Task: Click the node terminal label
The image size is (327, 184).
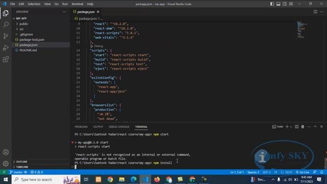Action: click(x=278, y=127)
